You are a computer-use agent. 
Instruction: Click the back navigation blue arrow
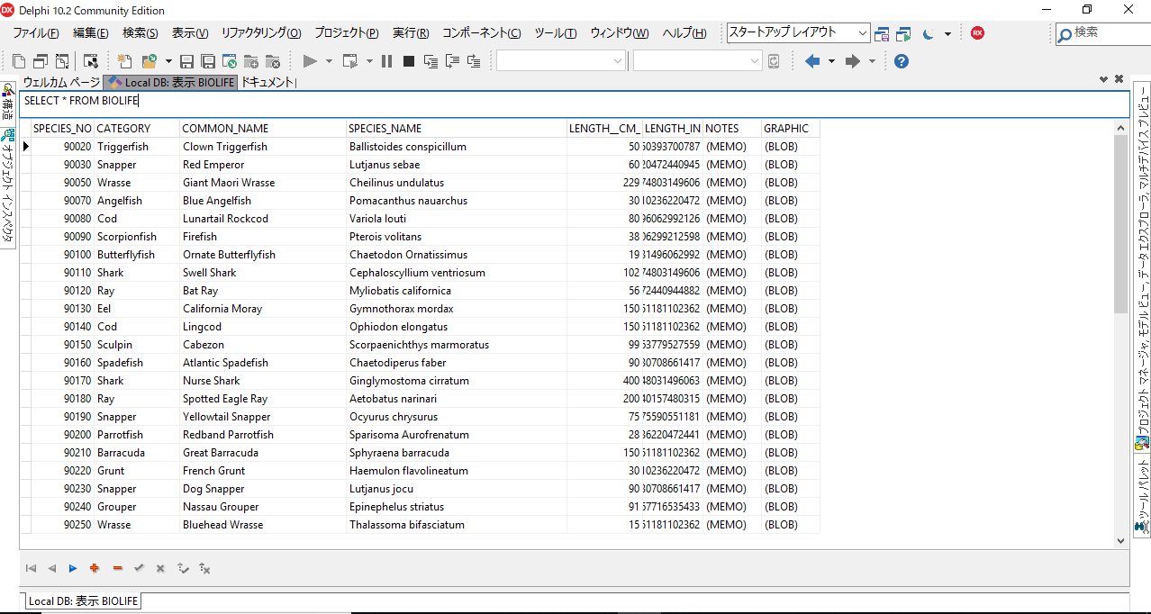(812, 61)
